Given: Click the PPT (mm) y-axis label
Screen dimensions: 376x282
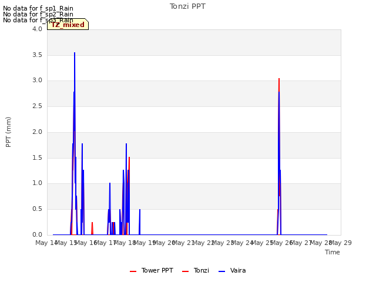Looking at the screenshot, I should (8, 132).
